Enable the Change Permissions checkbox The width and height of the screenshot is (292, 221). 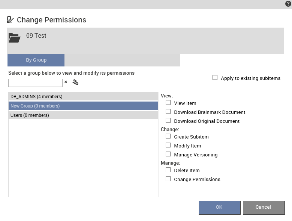(168, 178)
